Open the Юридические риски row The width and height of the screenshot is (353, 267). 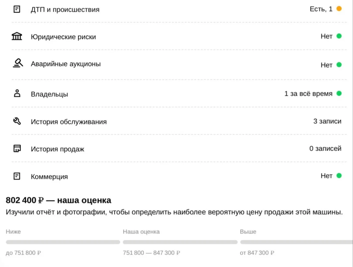pyautogui.click(x=179, y=36)
